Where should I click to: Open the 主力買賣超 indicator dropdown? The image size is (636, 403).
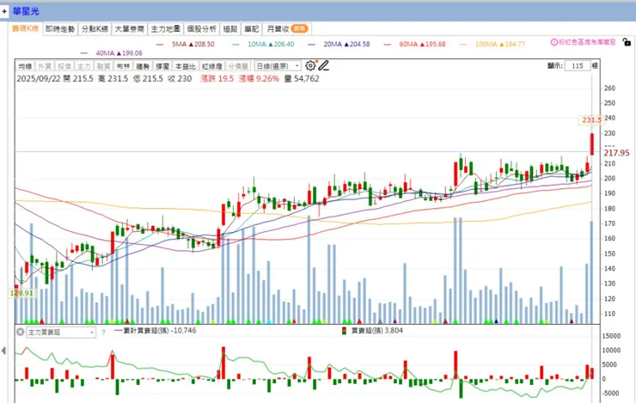(x=61, y=333)
